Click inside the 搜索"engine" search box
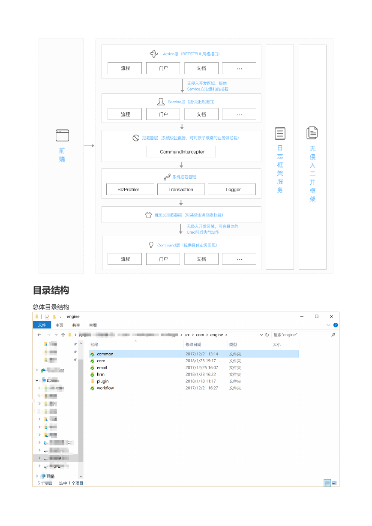Screen dimensions: 372x526 click(304, 335)
